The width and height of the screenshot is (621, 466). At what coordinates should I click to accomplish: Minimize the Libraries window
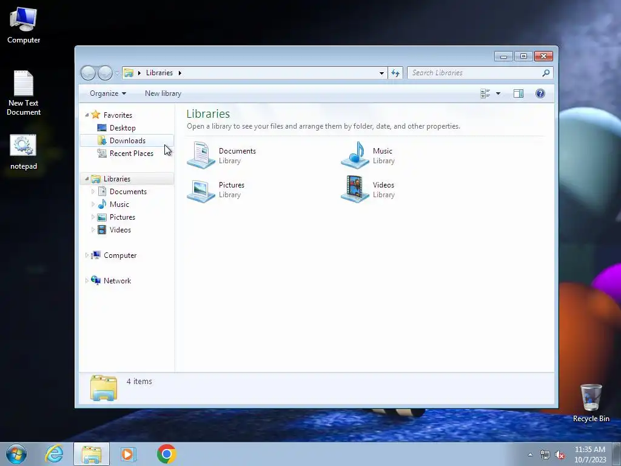tap(503, 56)
